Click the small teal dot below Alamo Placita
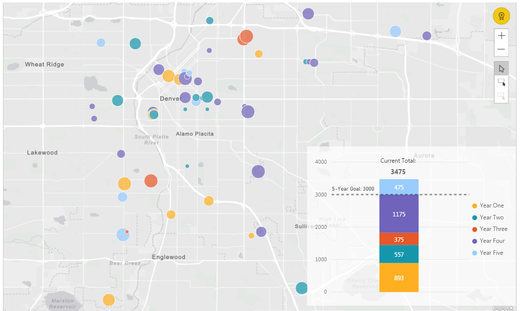 point(187,166)
